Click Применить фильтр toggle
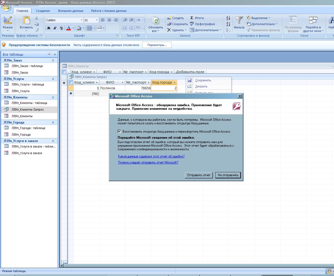The image size is (334, 276). (263, 30)
